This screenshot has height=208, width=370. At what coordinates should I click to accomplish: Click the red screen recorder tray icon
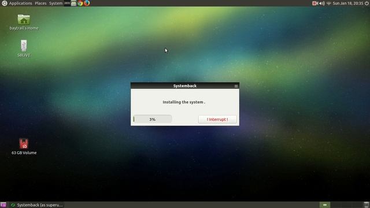point(315,3)
